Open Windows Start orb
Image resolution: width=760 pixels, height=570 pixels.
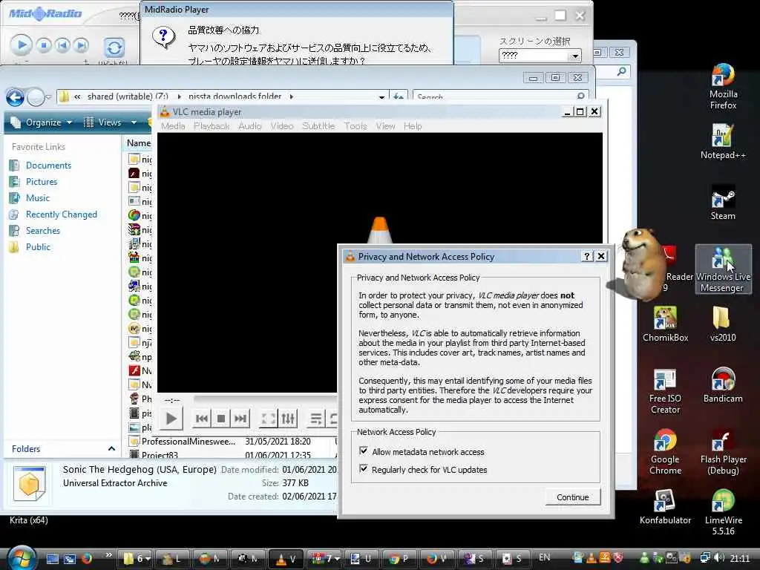(21, 558)
